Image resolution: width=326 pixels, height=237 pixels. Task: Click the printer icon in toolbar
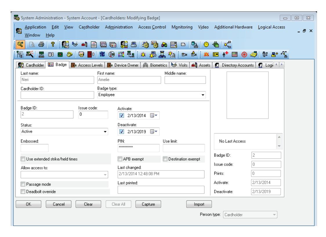41,44
